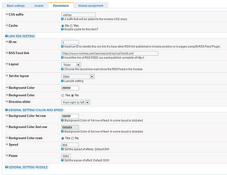
Task: Select No for Cache
Action: point(63,26)
